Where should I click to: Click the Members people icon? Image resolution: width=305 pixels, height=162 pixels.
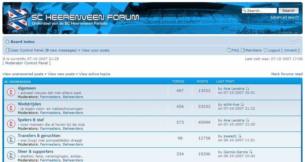coord(243,50)
